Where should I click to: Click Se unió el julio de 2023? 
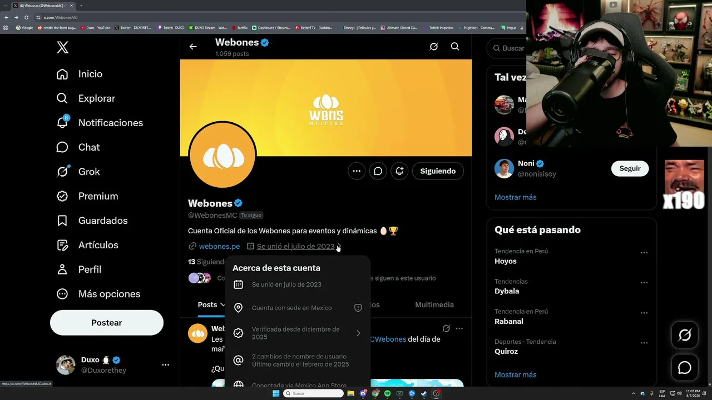coord(296,246)
